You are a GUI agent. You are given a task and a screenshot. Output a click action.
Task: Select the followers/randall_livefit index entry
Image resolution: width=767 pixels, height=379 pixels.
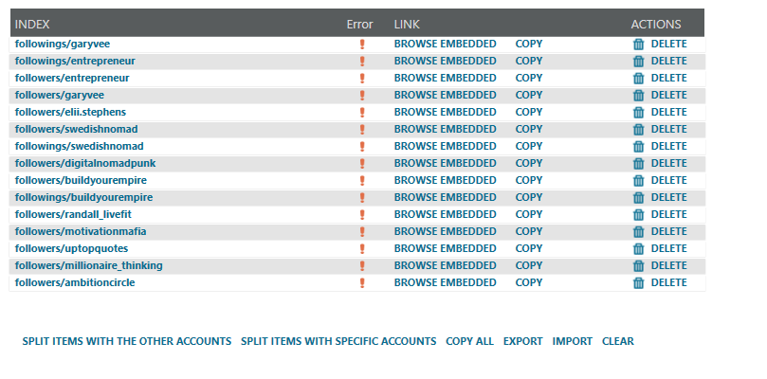[x=73, y=215]
